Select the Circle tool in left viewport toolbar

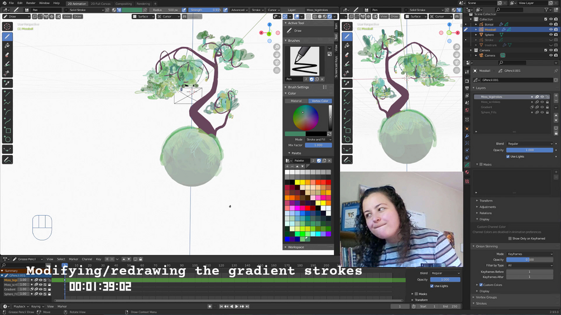click(7, 139)
